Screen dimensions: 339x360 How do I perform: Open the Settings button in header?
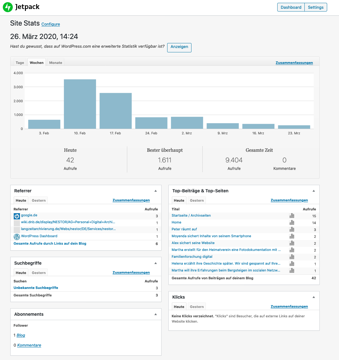(316, 7)
